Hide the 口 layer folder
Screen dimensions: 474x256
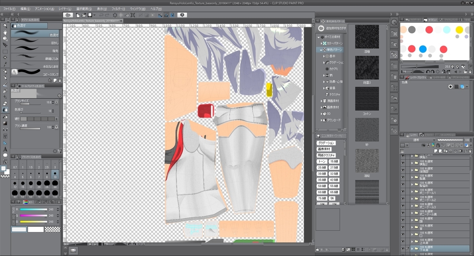pyautogui.click(x=403, y=234)
